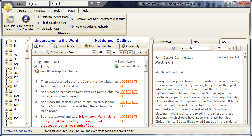Click Next arrow in King James header

tap(134, 61)
